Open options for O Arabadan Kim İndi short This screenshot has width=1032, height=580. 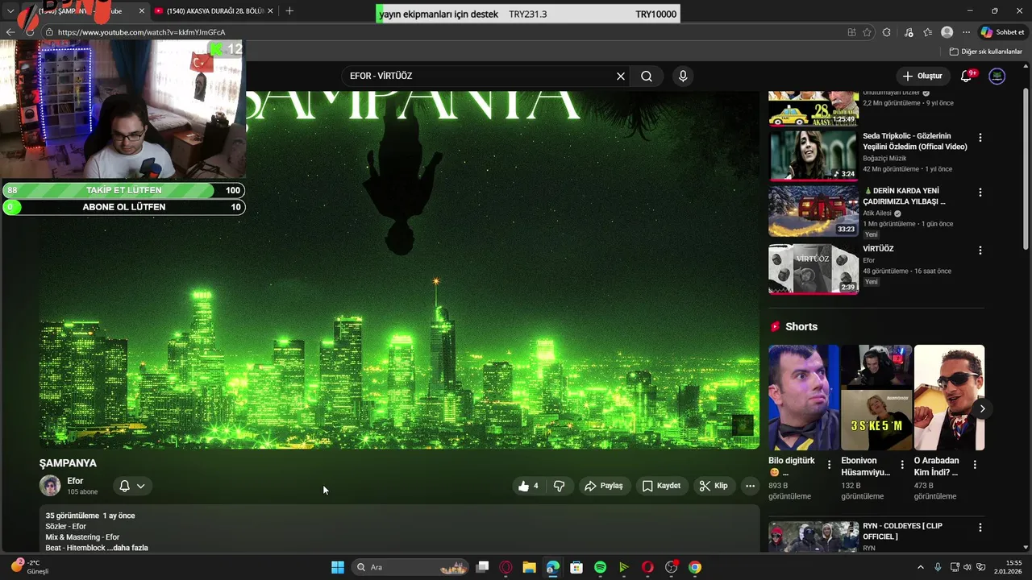[975, 465]
